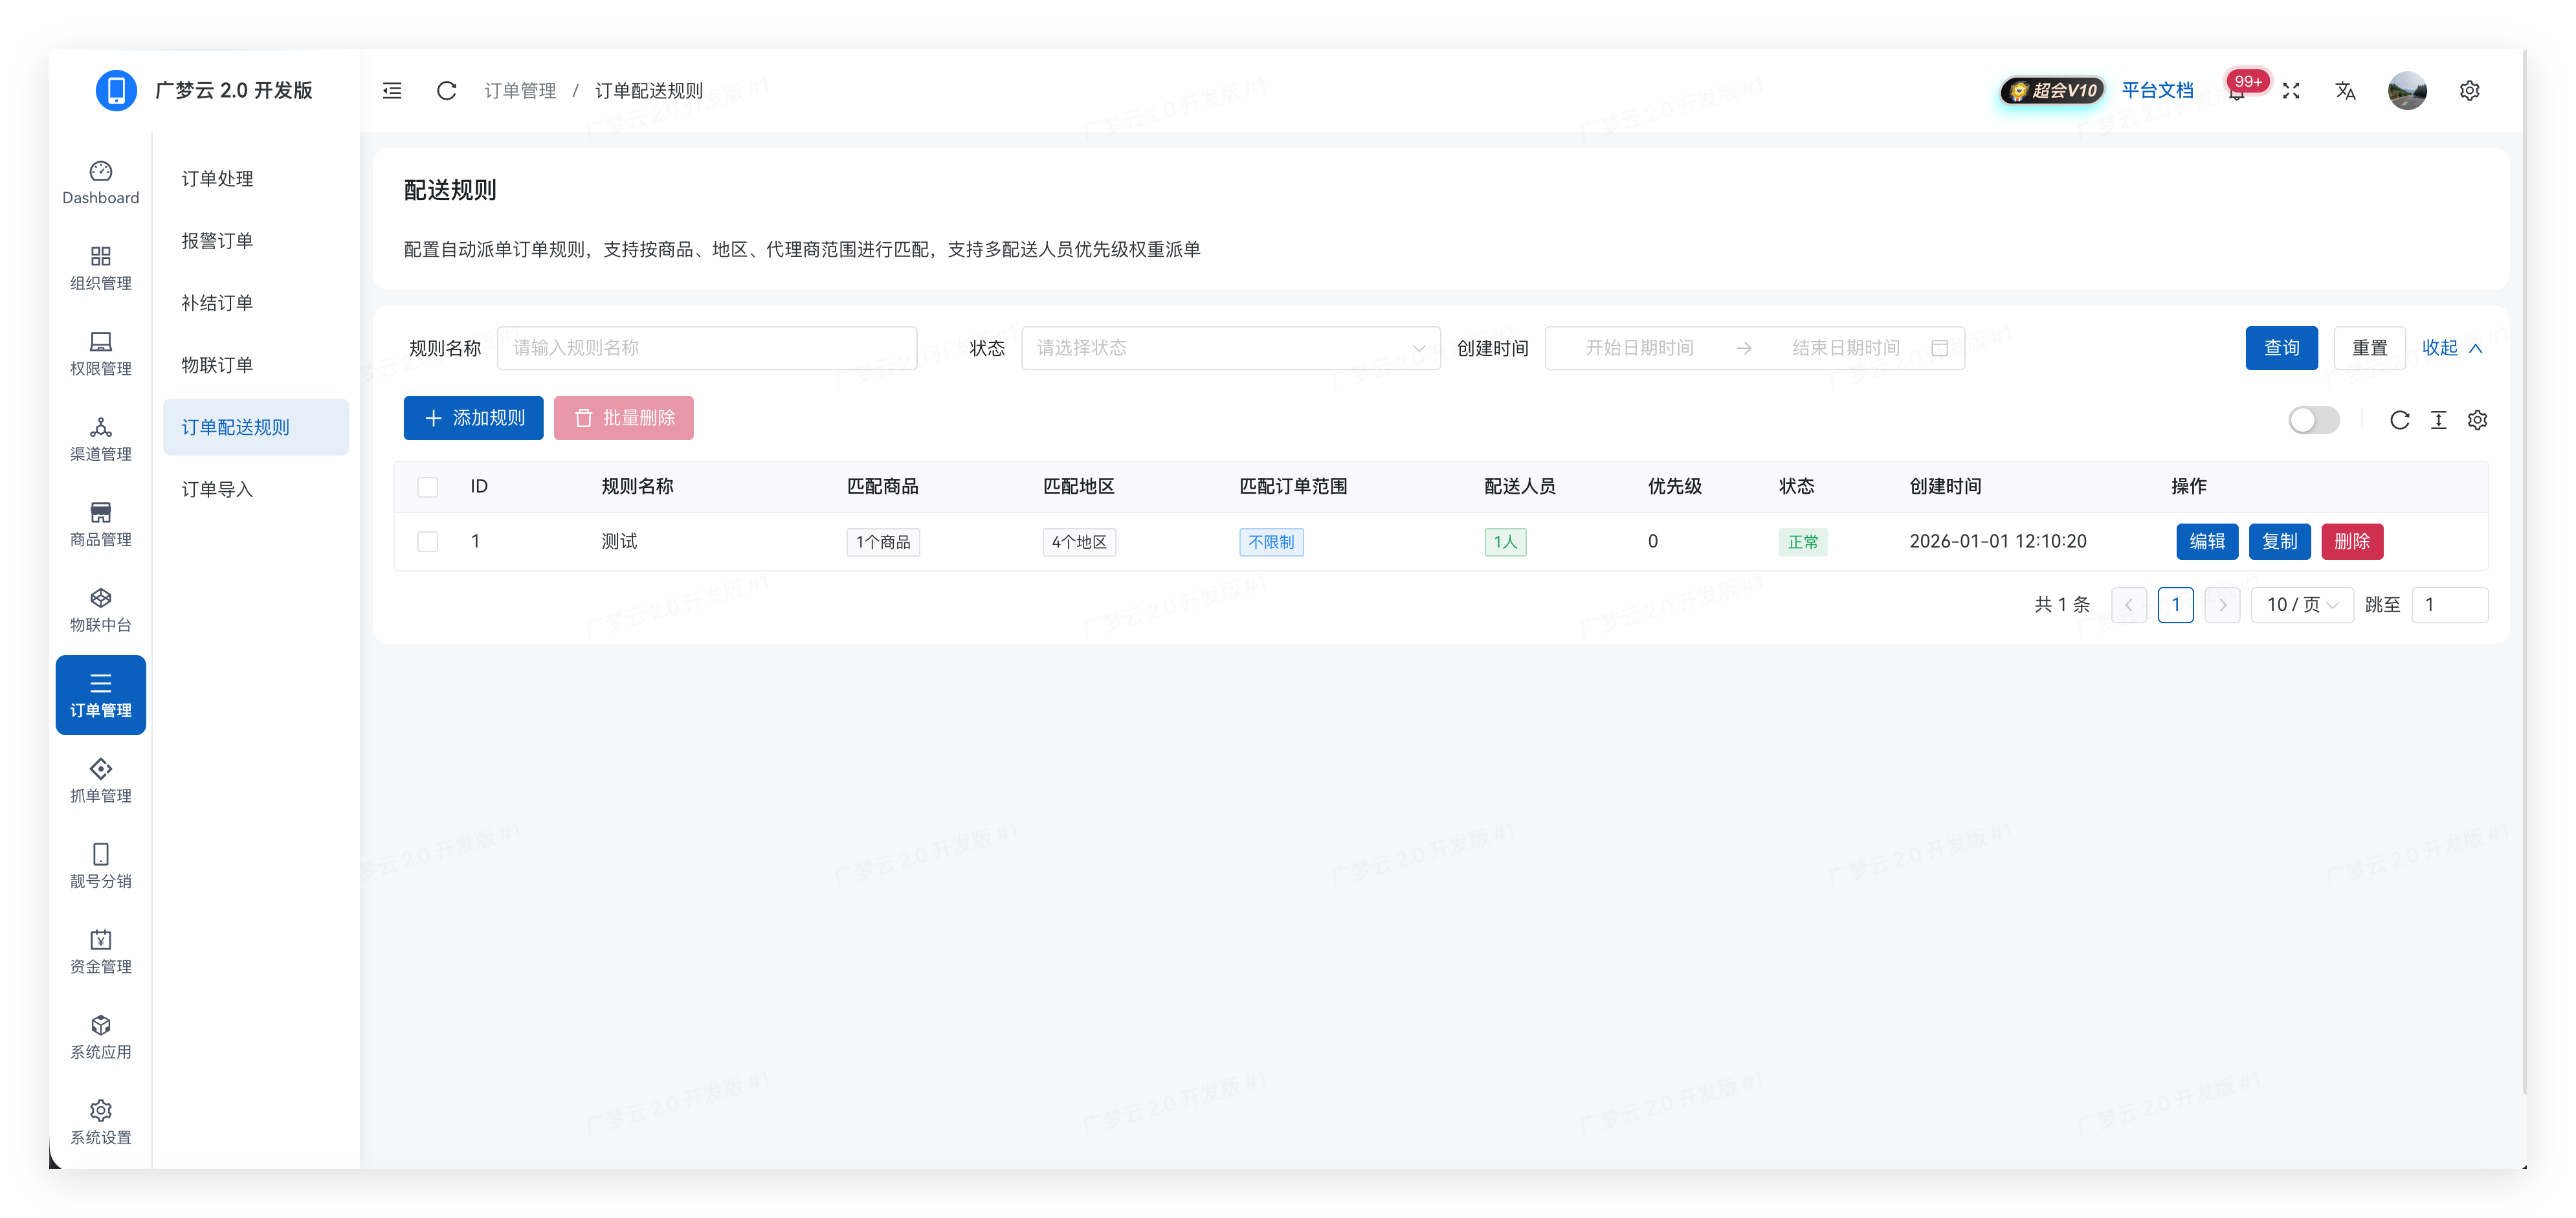
Task: Open the notification bell with 99+ badge
Action: 2237,92
